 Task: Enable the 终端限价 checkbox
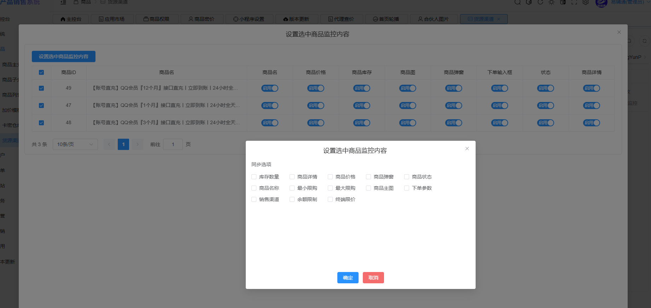point(330,199)
